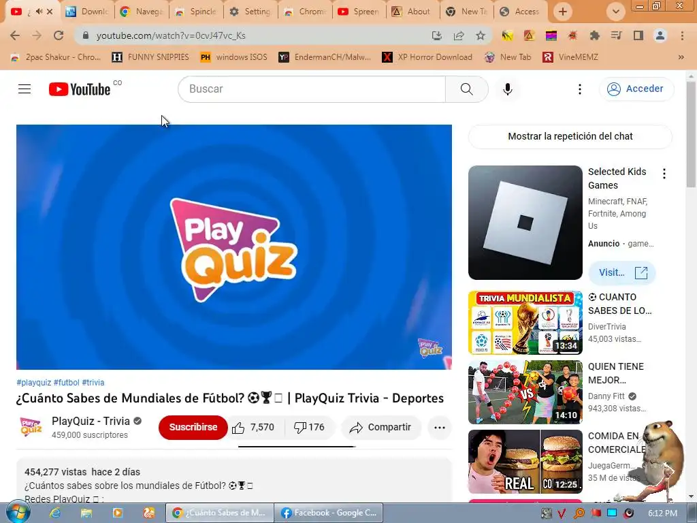Toggle the browser side panel
Screen dimensions: 697x523
pyautogui.click(x=638, y=35)
